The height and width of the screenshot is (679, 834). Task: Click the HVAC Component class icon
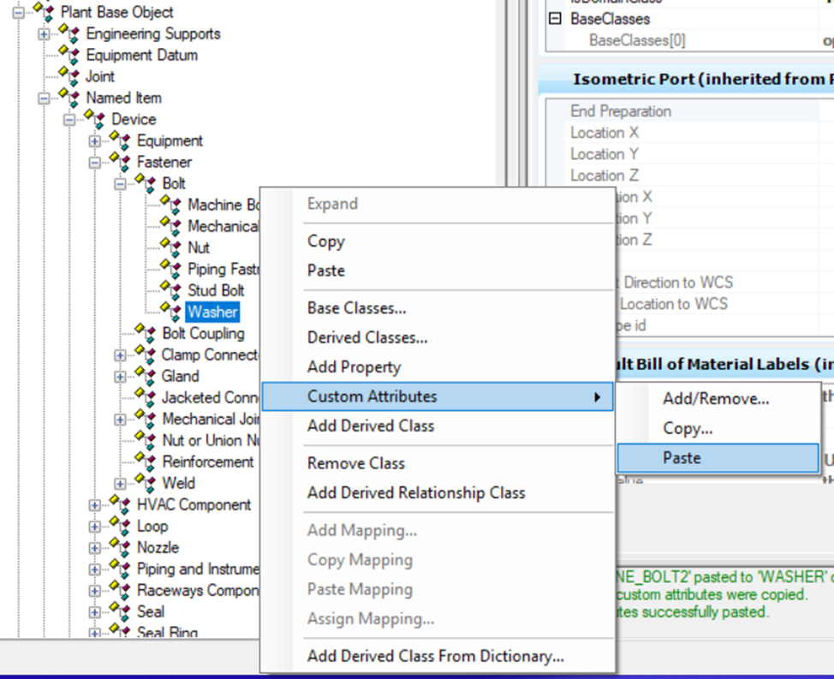click(120, 504)
